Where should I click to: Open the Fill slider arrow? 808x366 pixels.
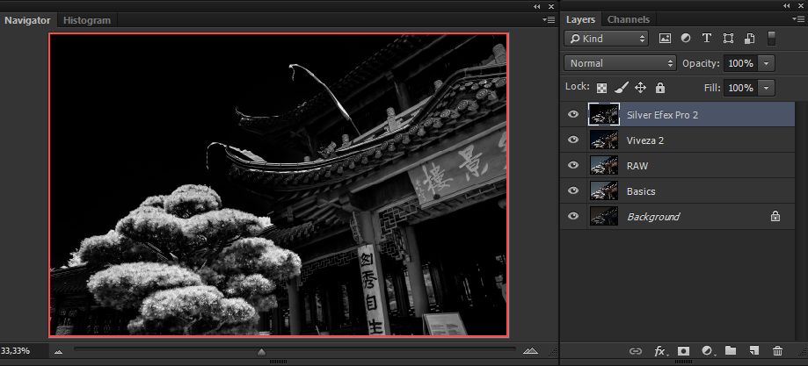767,88
